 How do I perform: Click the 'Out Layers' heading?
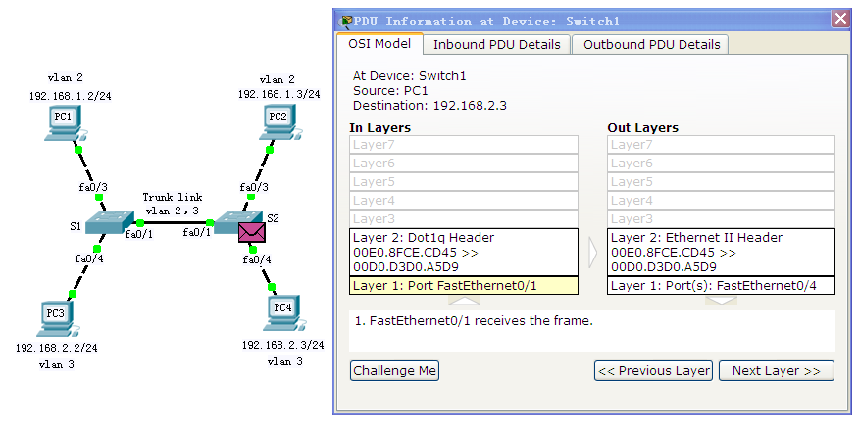tap(642, 128)
